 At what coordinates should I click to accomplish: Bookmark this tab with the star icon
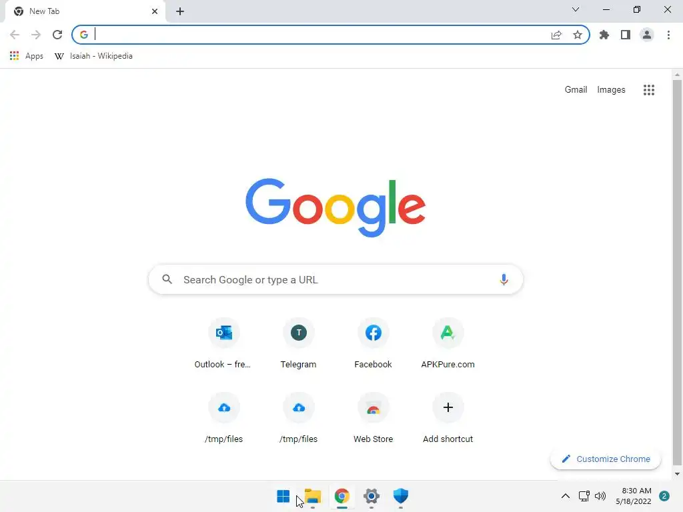pyautogui.click(x=578, y=35)
